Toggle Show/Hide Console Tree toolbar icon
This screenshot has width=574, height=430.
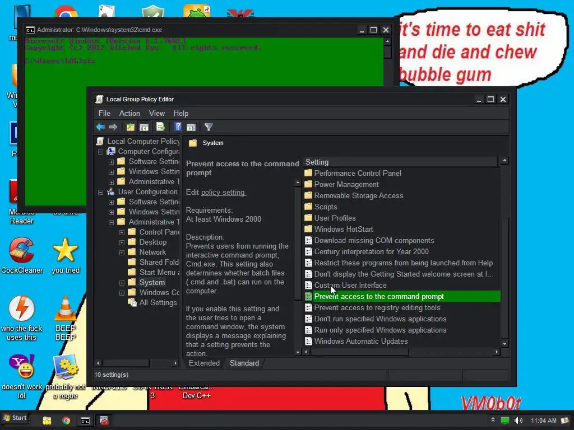pos(144,127)
